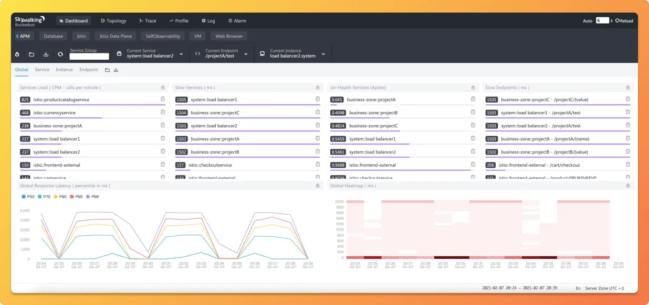Open the Current Instance dropdown
The width and height of the screenshot is (649, 305).
[x=323, y=53]
